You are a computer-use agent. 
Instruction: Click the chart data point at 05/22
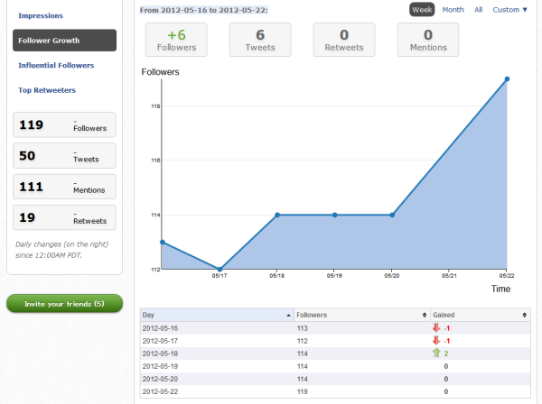coord(507,79)
